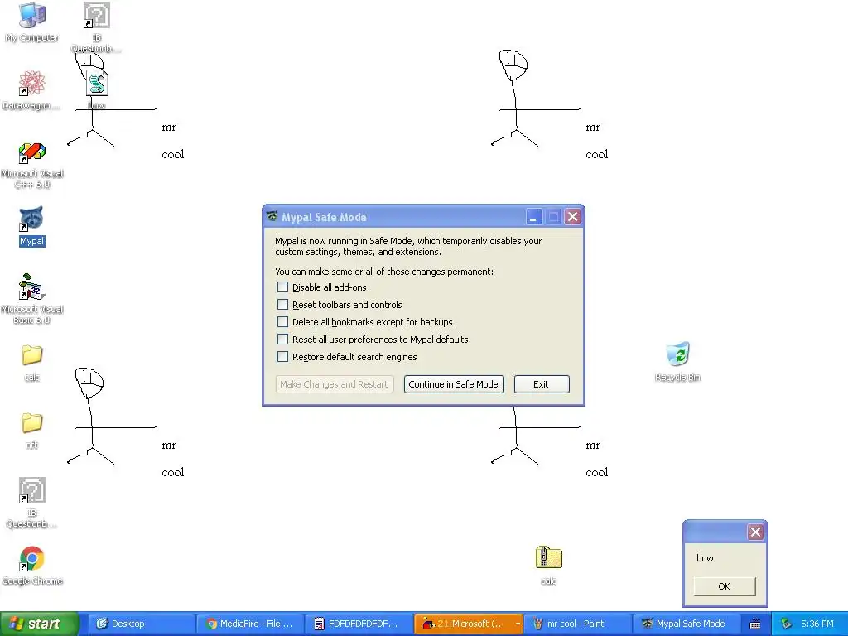Switch to Desktop taskbar item
The height and width of the screenshot is (636, 848).
pyautogui.click(x=140, y=624)
